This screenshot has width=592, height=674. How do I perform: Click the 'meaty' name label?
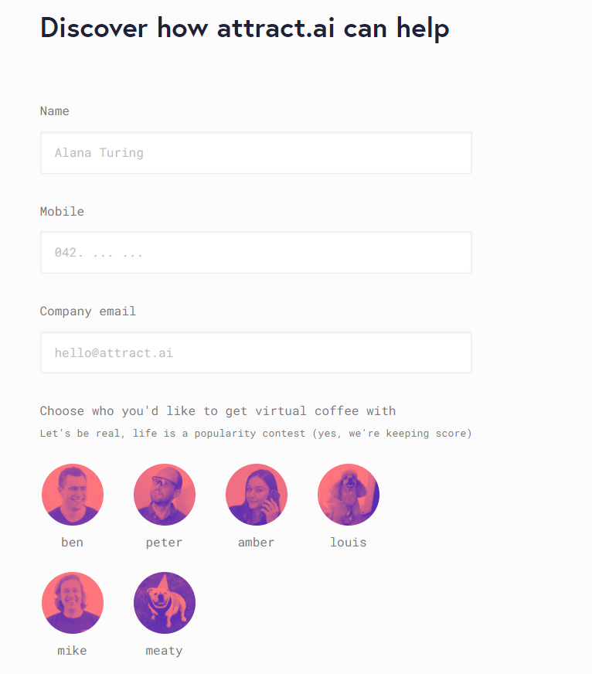coord(164,650)
